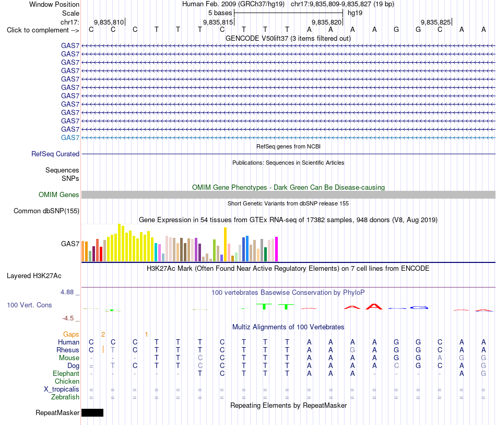Click the 'Click to complement -->' label
Screen dimensions: 496x425
click(43, 30)
